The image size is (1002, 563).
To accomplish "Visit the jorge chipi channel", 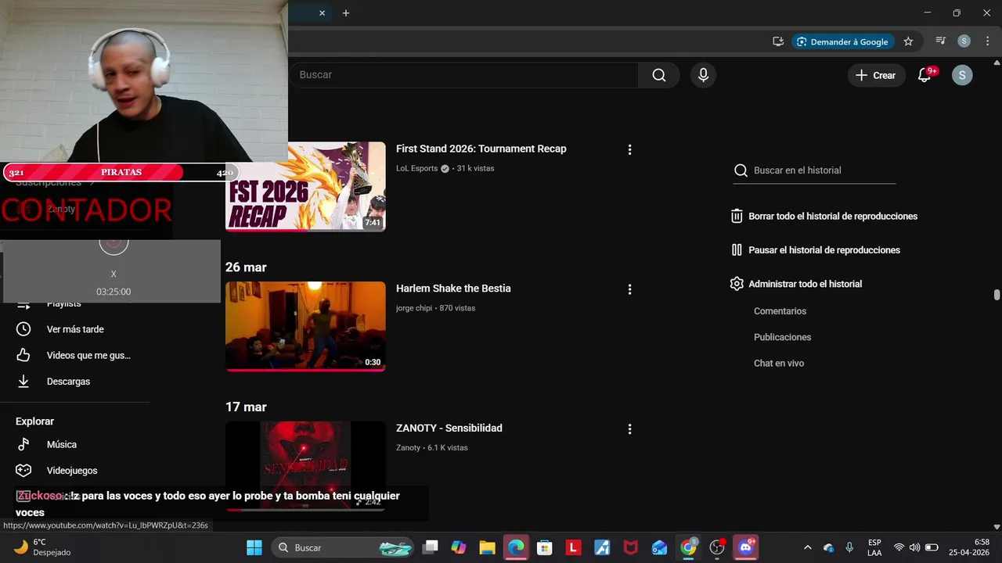I will 414,308.
